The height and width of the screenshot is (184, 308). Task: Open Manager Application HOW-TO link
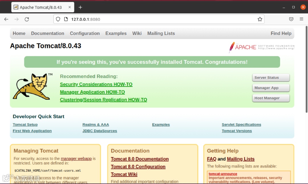pos(92,92)
